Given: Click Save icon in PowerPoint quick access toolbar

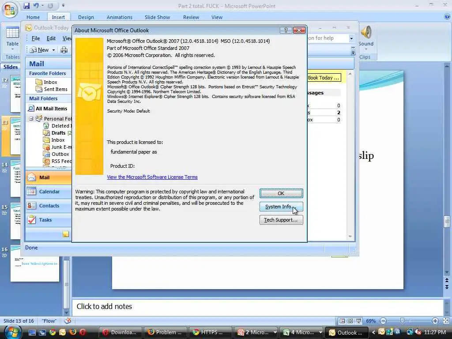Looking at the screenshot, I should coord(26,5).
